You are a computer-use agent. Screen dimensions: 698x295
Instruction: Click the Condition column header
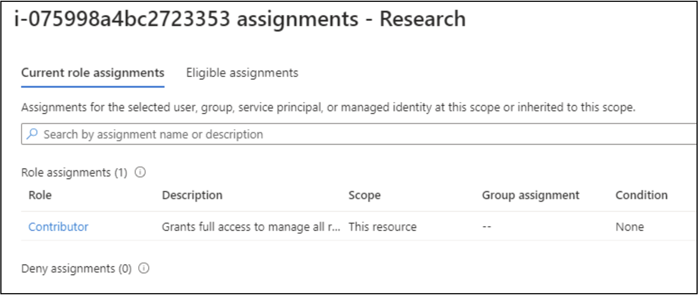pyautogui.click(x=641, y=195)
